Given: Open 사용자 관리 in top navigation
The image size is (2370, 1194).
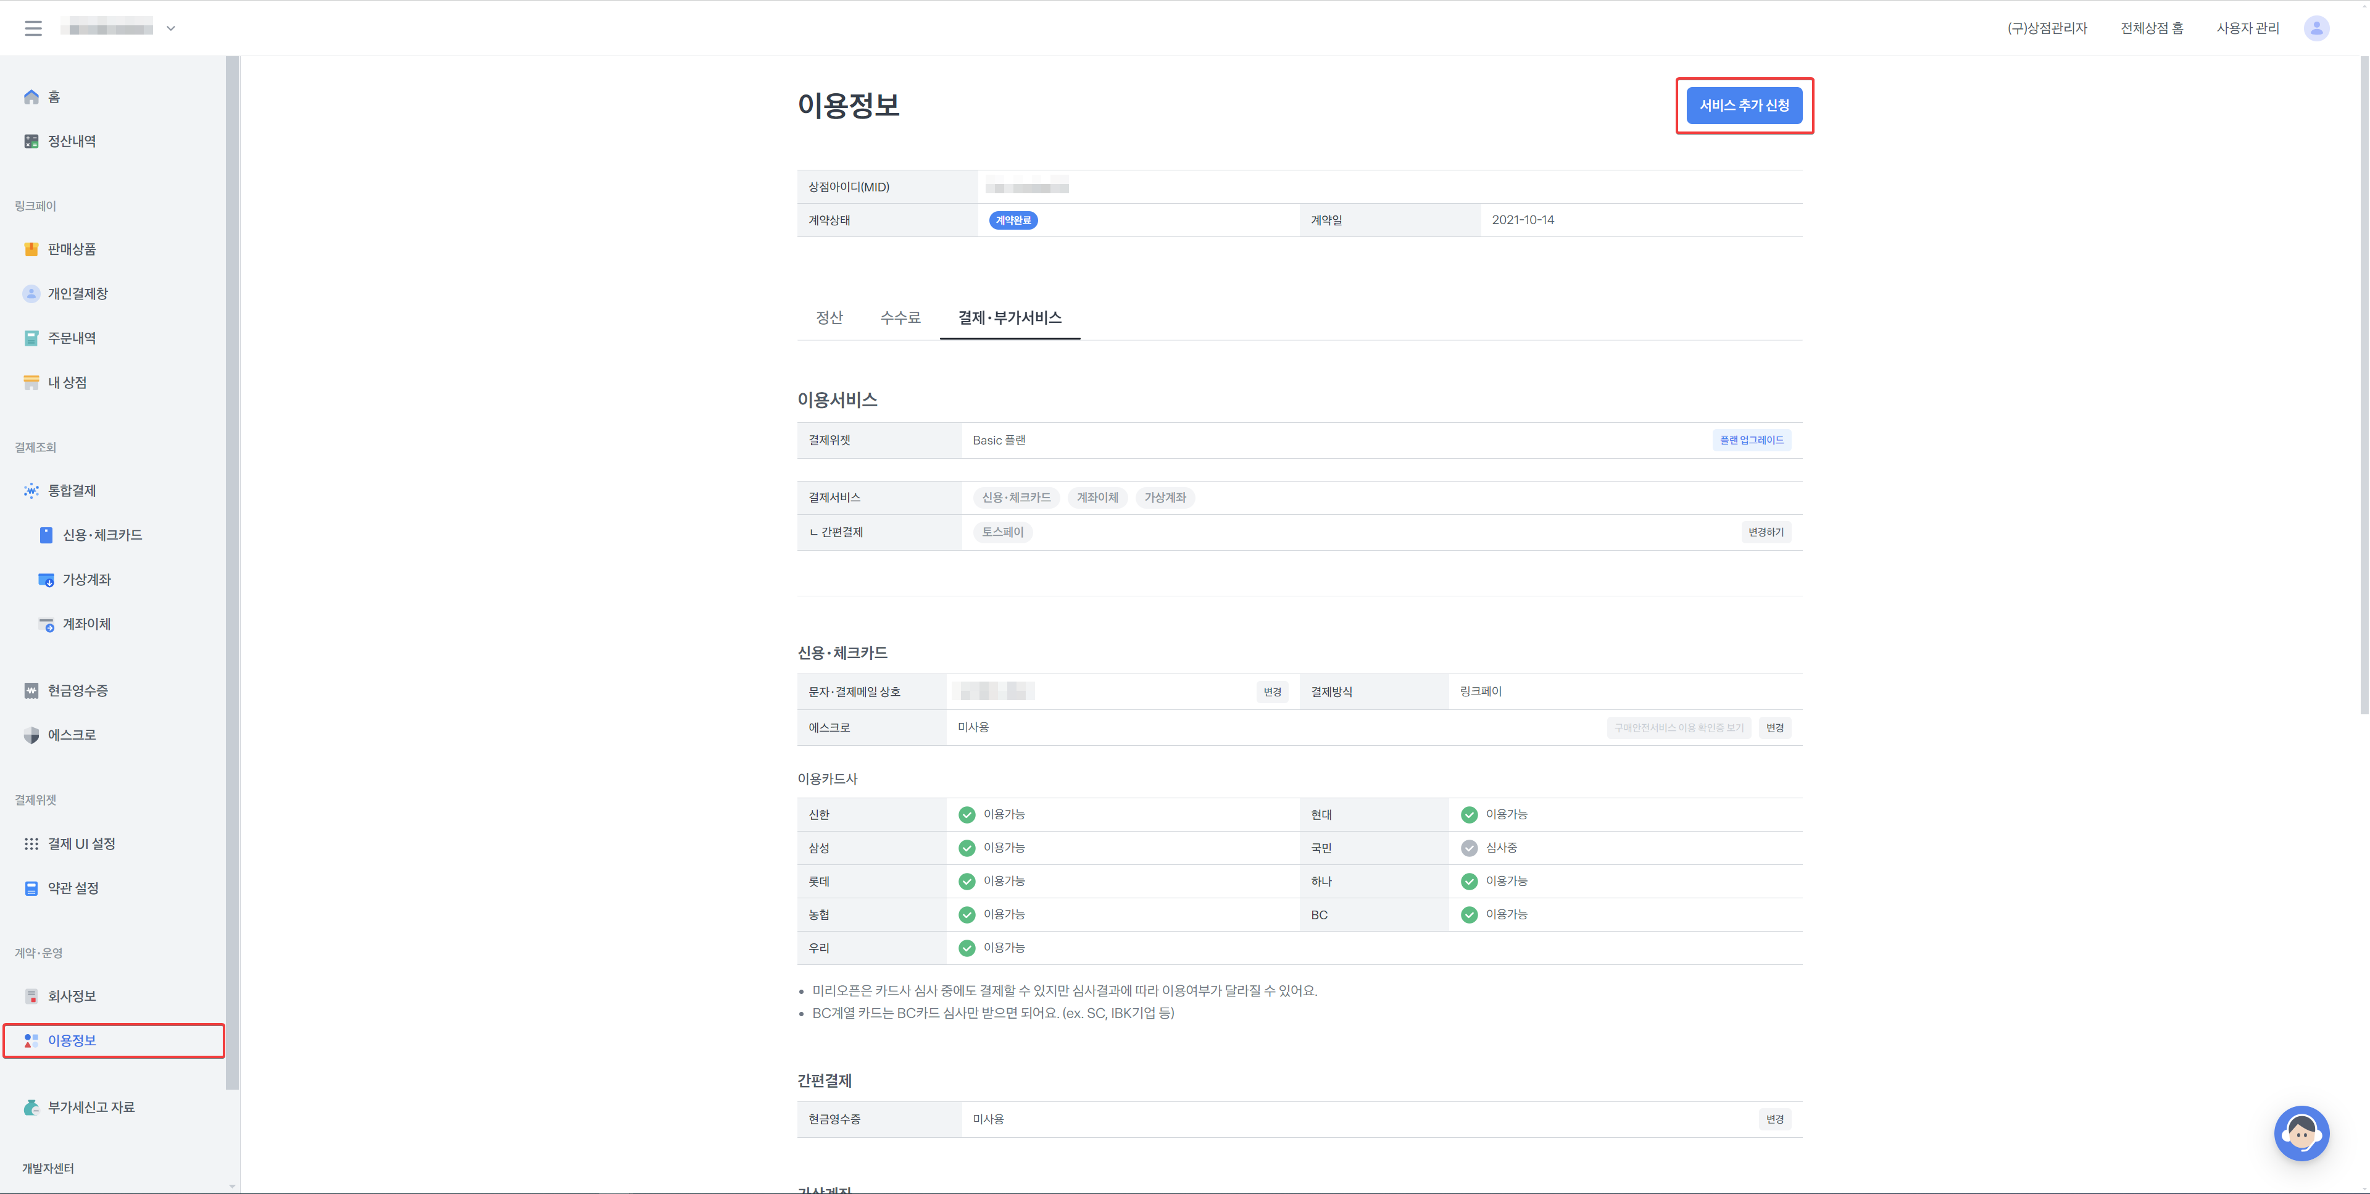Looking at the screenshot, I should (2247, 28).
